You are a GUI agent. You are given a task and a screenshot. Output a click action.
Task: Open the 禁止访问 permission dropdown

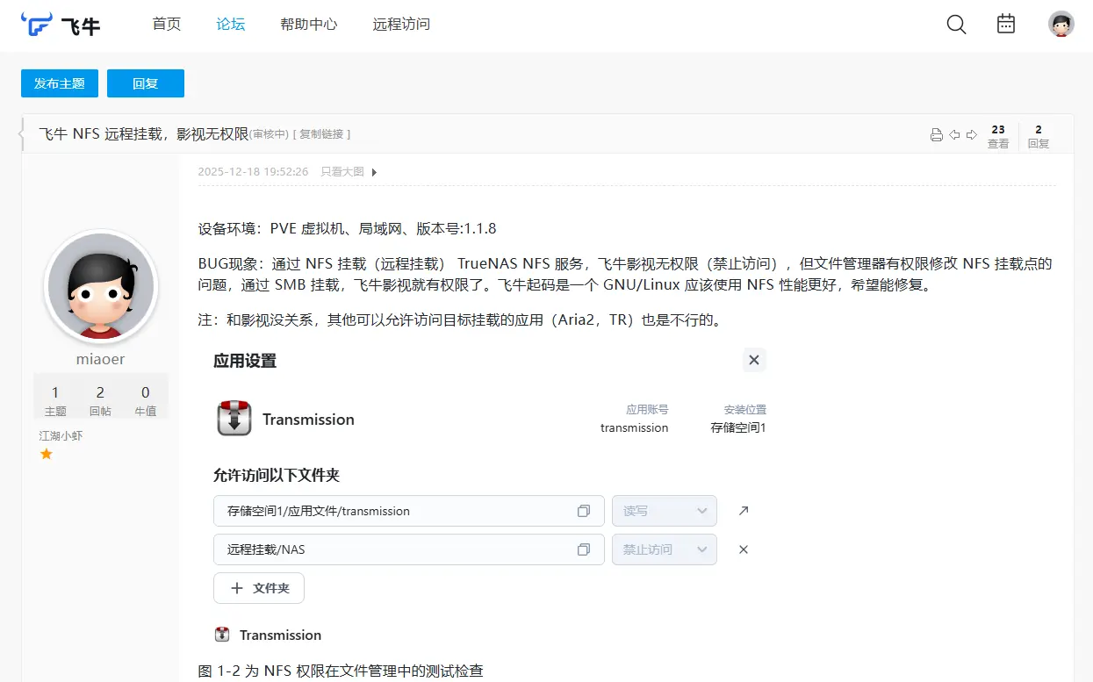pyautogui.click(x=665, y=549)
